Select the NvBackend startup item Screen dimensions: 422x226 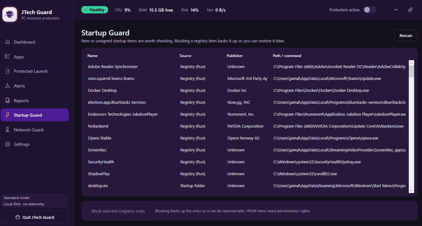click(247, 126)
